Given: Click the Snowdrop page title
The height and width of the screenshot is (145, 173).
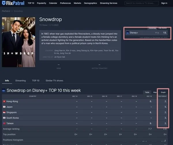Looking at the screenshot, I should (50, 19).
